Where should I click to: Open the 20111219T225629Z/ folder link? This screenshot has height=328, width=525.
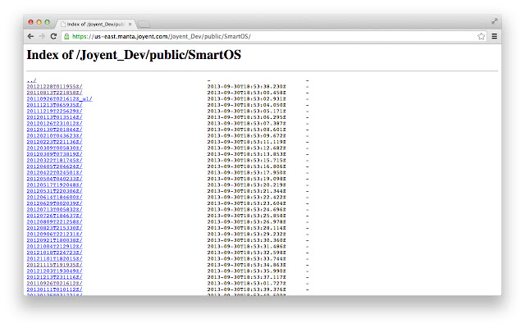55,112
